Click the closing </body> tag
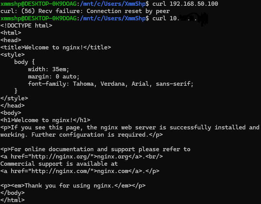This screenshot has width=261, height=204. click(12, 193)
